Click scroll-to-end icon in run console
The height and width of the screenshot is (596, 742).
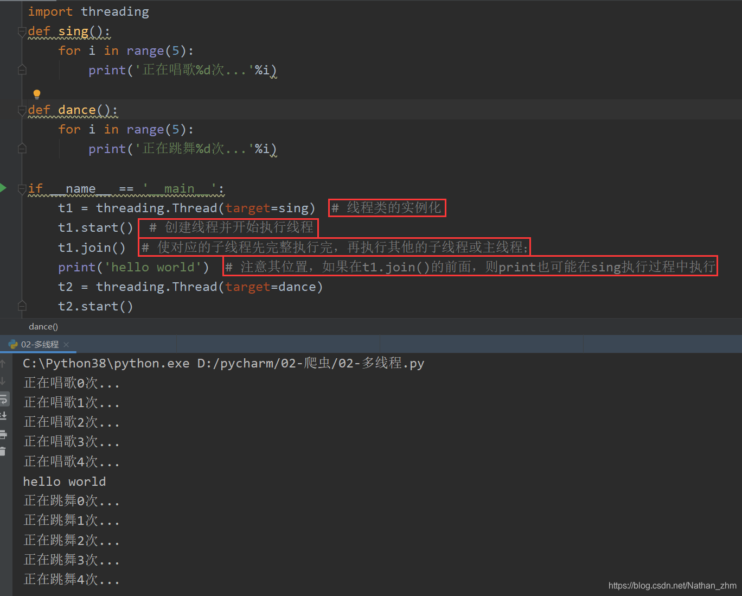3,416
